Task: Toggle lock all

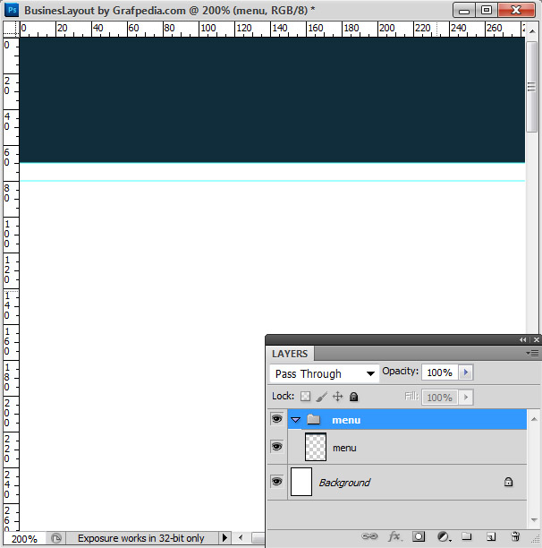Action: 353,397
